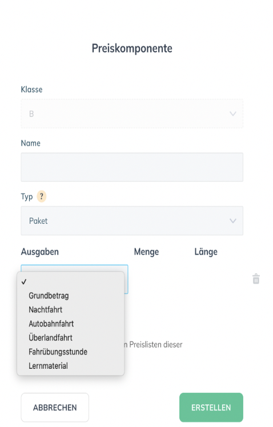Image resolution: width=273 pixels, height=427 pixels.
Task: Expand the Klasse dropdown chevron
Action: pyautogui.click(x=232, y=114)
